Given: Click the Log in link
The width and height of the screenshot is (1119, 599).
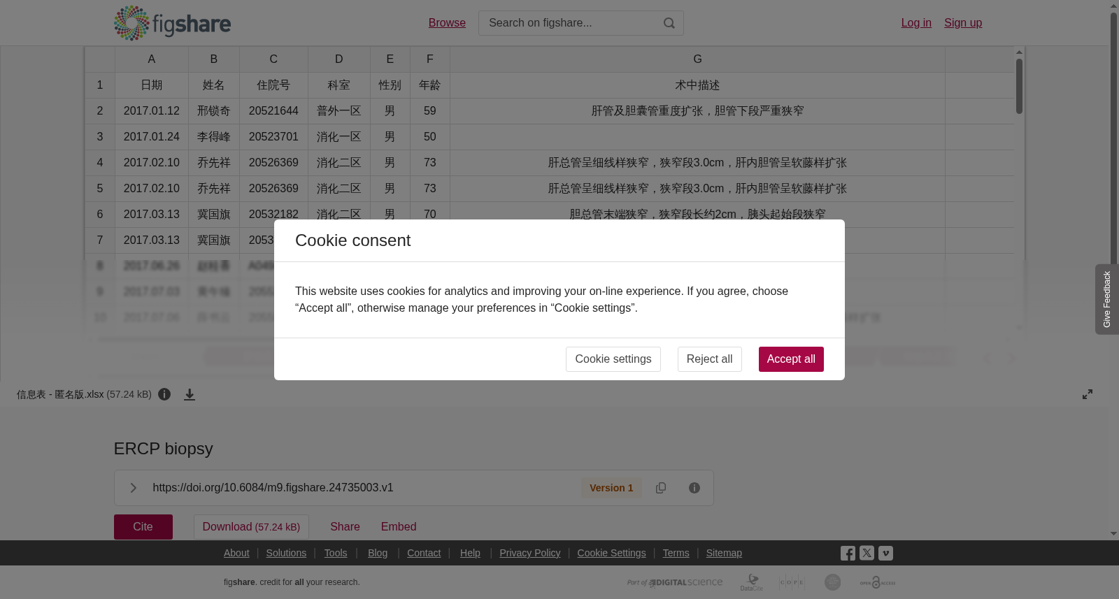Looking at the screenshot, I should (x=916, y=23).
